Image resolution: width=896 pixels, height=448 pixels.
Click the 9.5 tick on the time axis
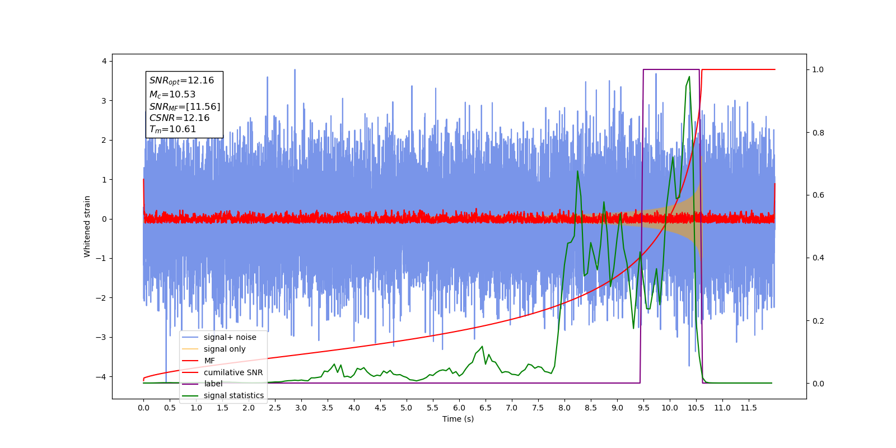[x=643, y=408]
